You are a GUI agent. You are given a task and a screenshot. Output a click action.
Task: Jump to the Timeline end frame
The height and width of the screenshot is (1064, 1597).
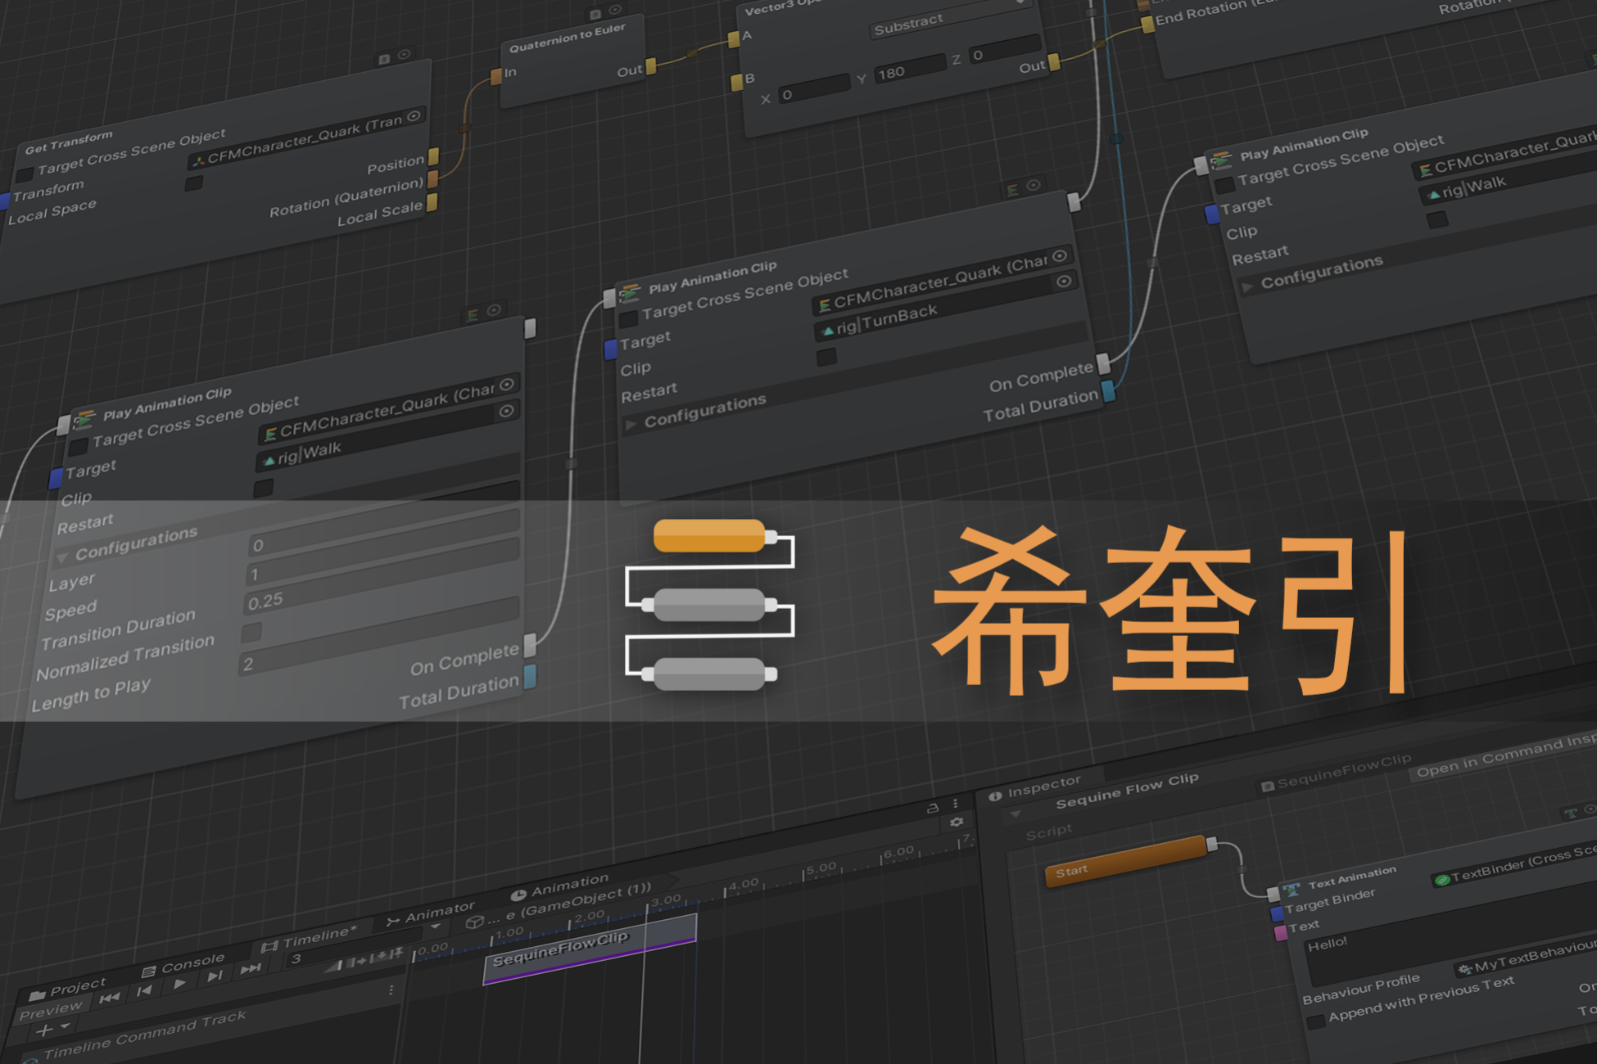[251, 969]
